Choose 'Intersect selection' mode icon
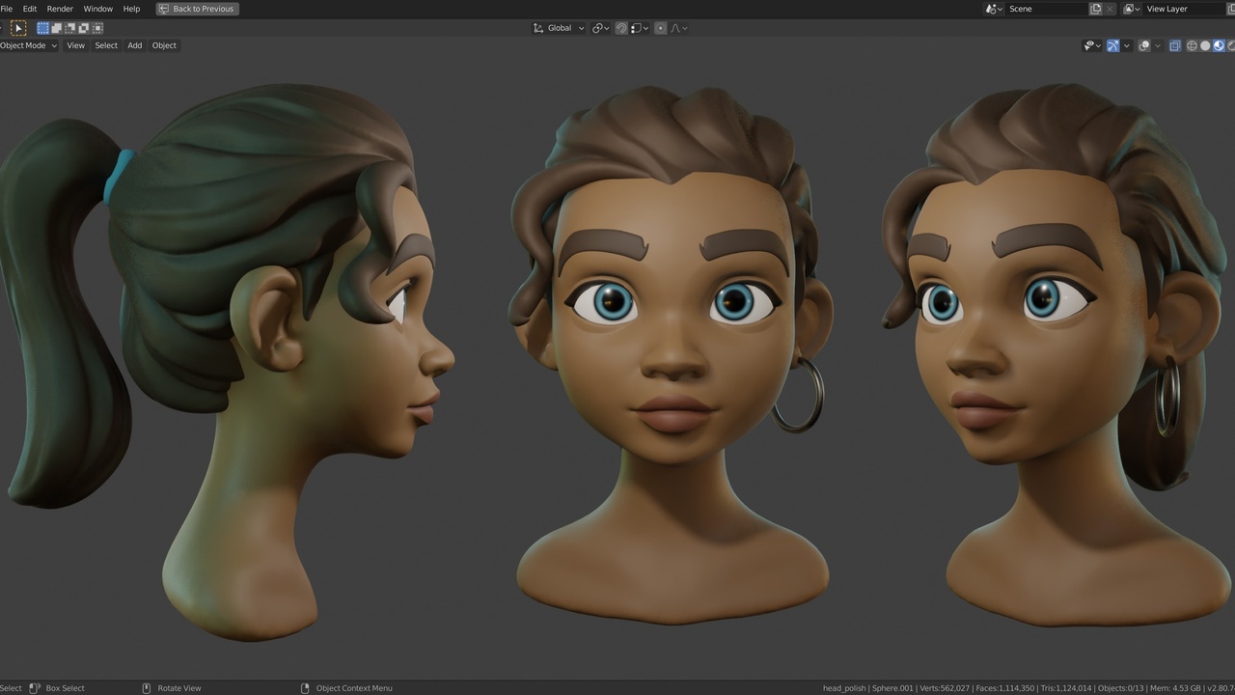Screen dimensions: 1235x695 [96, 28]
